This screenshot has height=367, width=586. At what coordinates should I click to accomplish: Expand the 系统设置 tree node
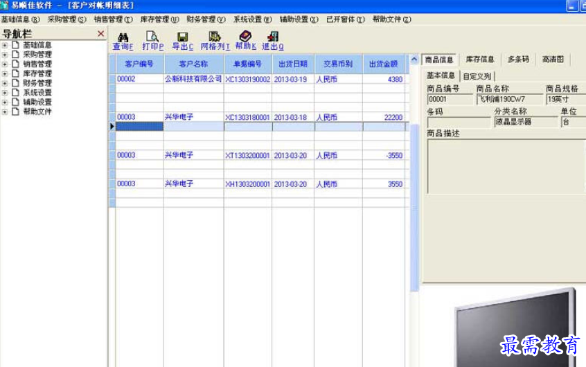[x=4, y=93]
